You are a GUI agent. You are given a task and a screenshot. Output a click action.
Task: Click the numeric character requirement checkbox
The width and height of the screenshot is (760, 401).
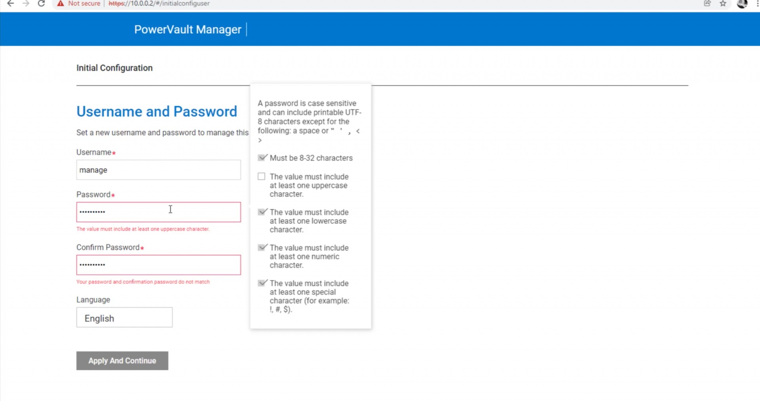[x=262, y=248]
